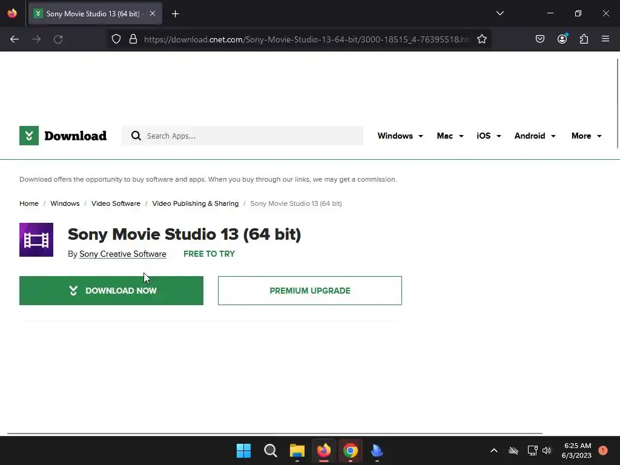The height and width of the screenshot is (465, 620).
Task: Click the OneDrive cloud tray icon
Action: coord(513,450)
